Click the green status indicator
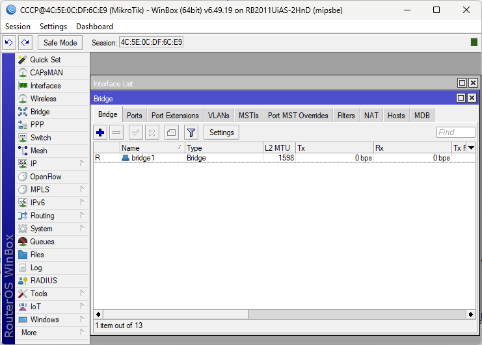The image size is (482, 345). [x=474, y=42]
